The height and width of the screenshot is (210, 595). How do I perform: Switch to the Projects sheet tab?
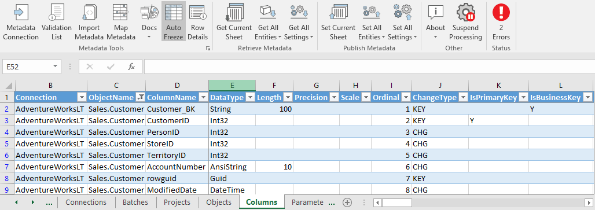click(x=177, y=202)
